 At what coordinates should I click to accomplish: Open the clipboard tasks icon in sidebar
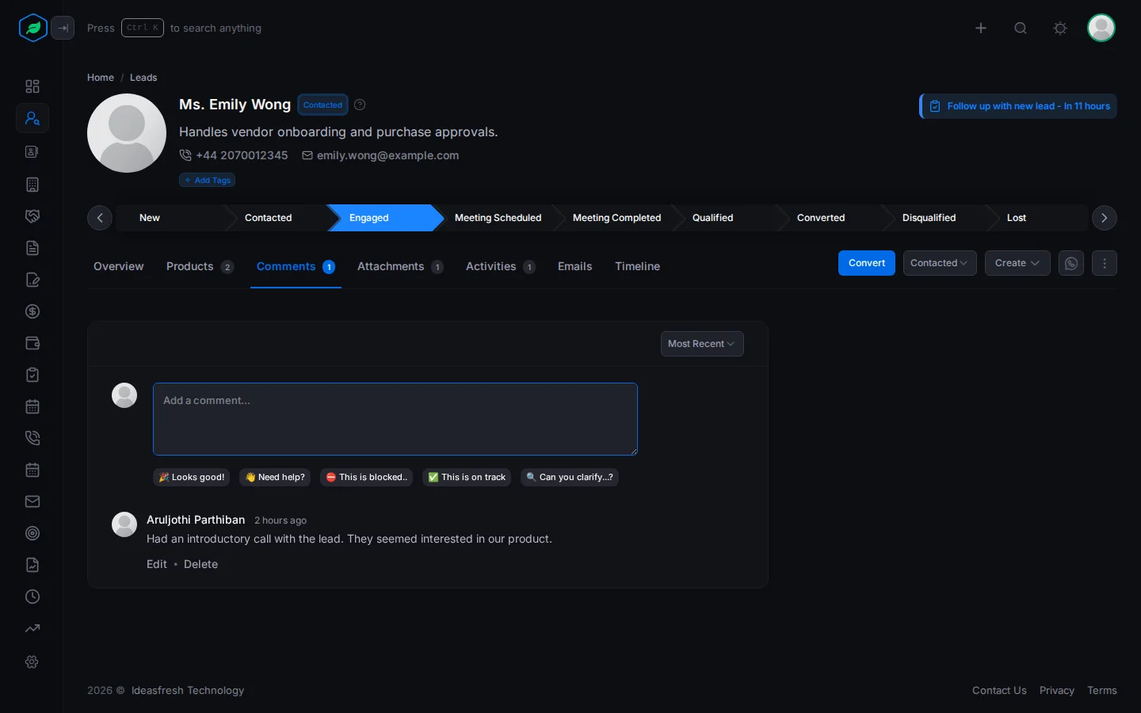tap(32, 375)
